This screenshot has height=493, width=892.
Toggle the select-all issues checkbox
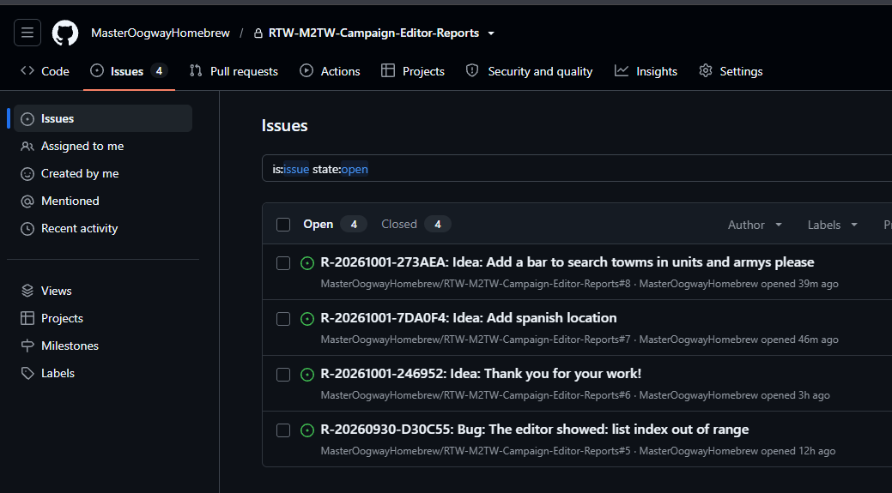283,225
